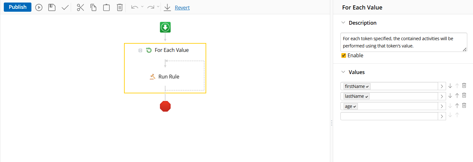Viewport: 473px width, 162px height.
Task: Open token picker arrow for firstName field
Action: click(442, 86)
